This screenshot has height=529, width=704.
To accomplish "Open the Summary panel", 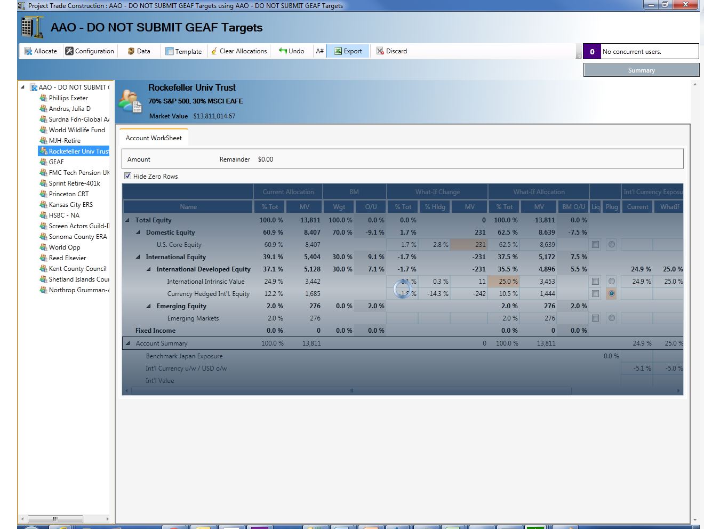I will pos(641,70).
